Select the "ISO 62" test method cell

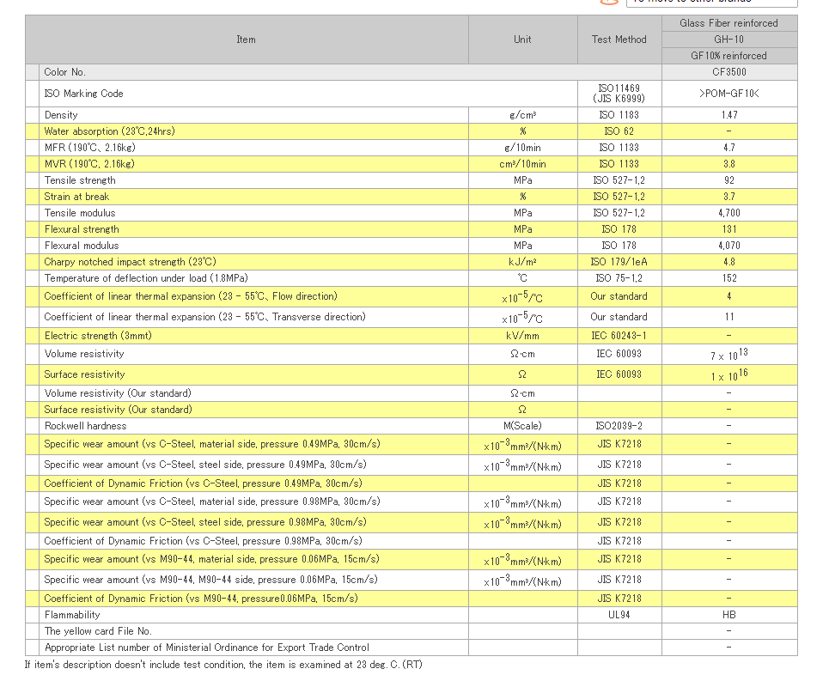coord(619,131)
